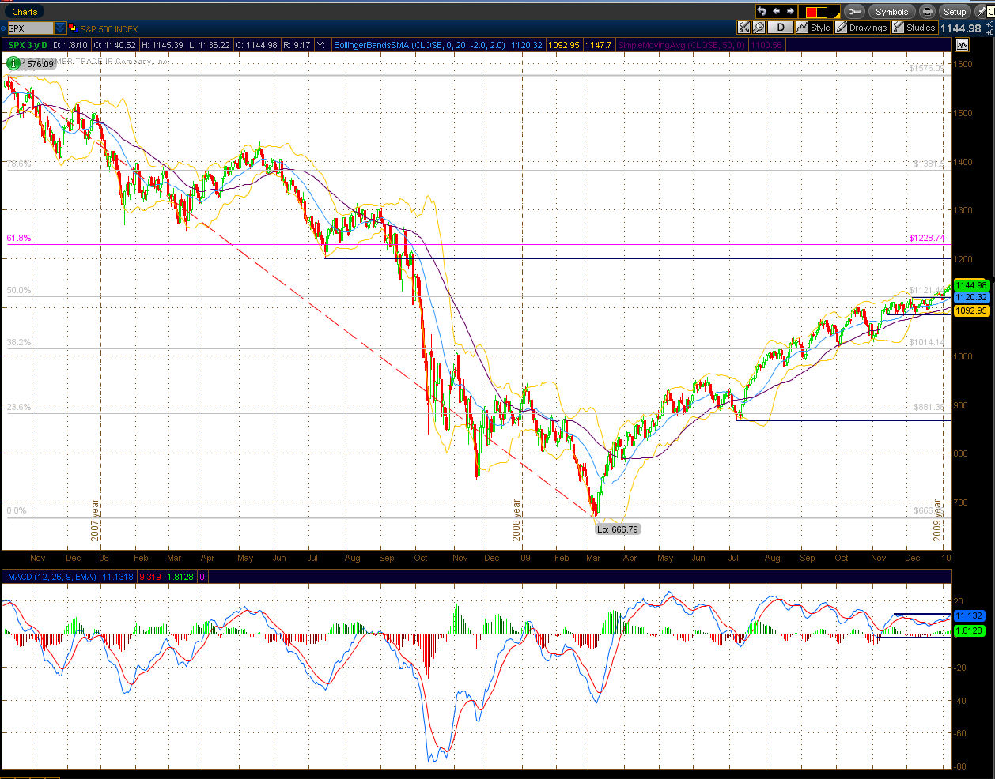Open the D timeframe aggregation selector
The height and width of the screenshot is (779, 995).
pos(781,28)
